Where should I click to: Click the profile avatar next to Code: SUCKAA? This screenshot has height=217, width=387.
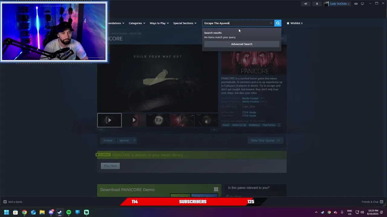point(326,4)
